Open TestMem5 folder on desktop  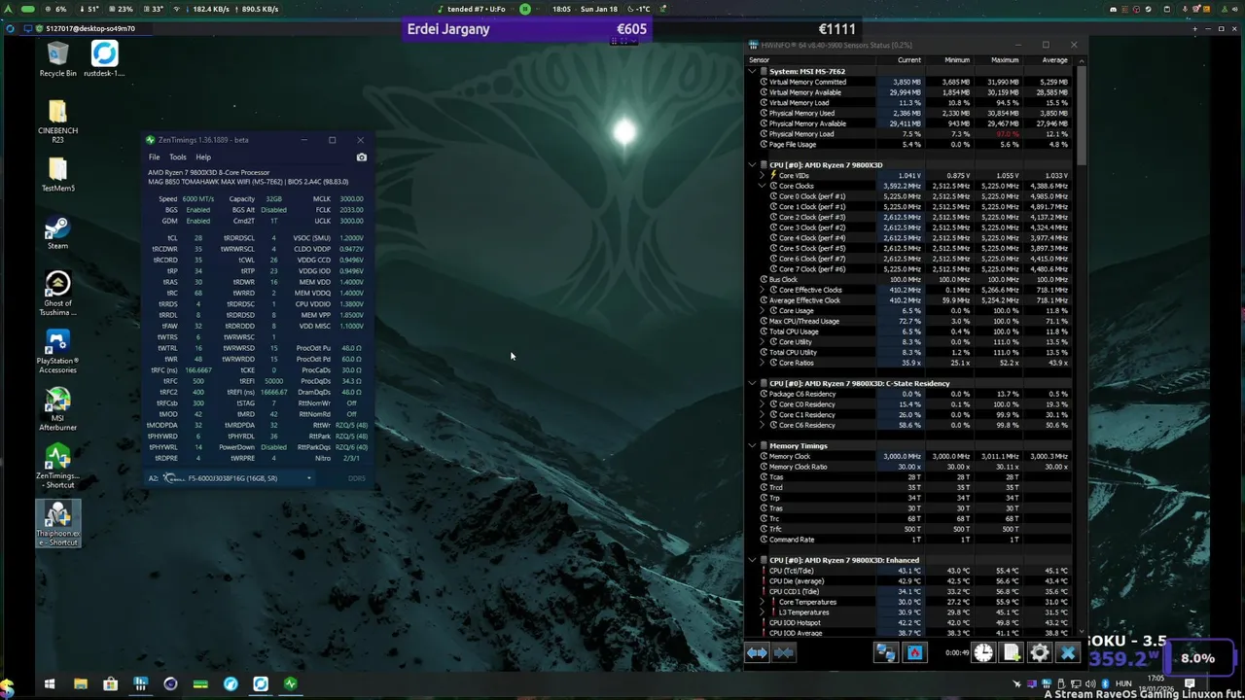tap(57, 175)
